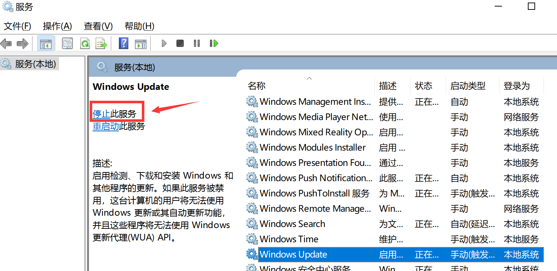Click the gear icon beside Windows Media Player Net...
Image resolution: width=557 pixels, height=271 pixels.
click(x=252, y=117)
